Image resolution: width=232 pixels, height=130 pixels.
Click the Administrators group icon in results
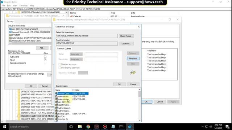57,99
